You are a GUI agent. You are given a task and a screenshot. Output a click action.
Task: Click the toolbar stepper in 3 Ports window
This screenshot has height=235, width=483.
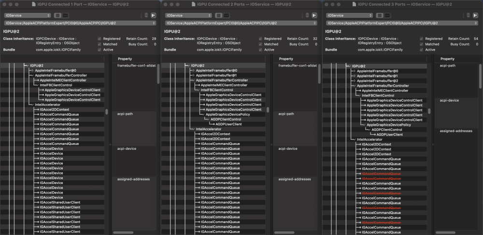click(x=469, y=15)
